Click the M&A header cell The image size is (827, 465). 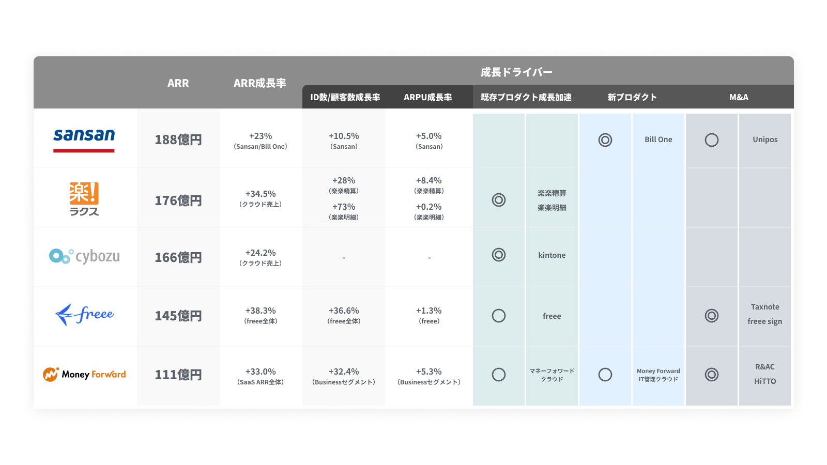738,97
